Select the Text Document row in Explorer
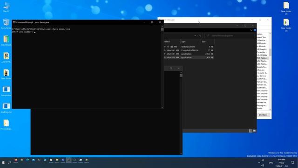The height and width of the screenshot is (168, 298). point(189,47)
